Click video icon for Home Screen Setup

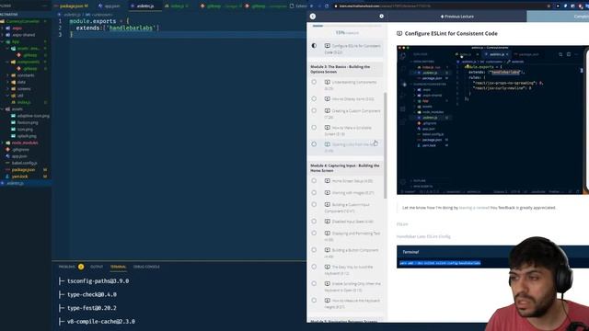(328, 180)
